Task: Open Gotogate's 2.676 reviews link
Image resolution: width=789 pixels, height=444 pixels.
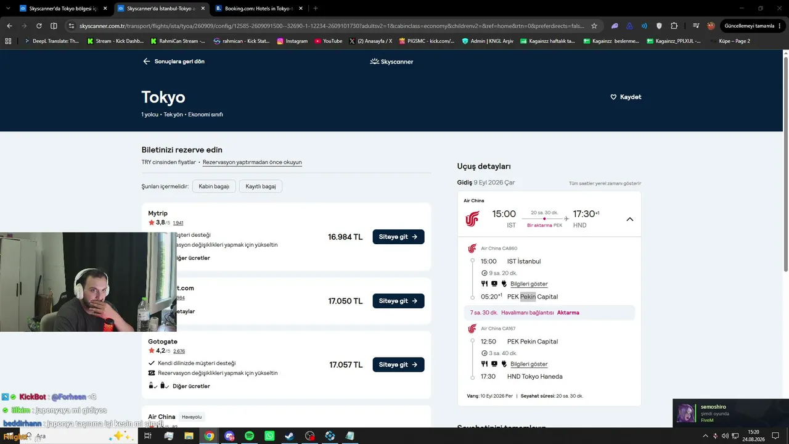Action: click(x=179, y=351)
